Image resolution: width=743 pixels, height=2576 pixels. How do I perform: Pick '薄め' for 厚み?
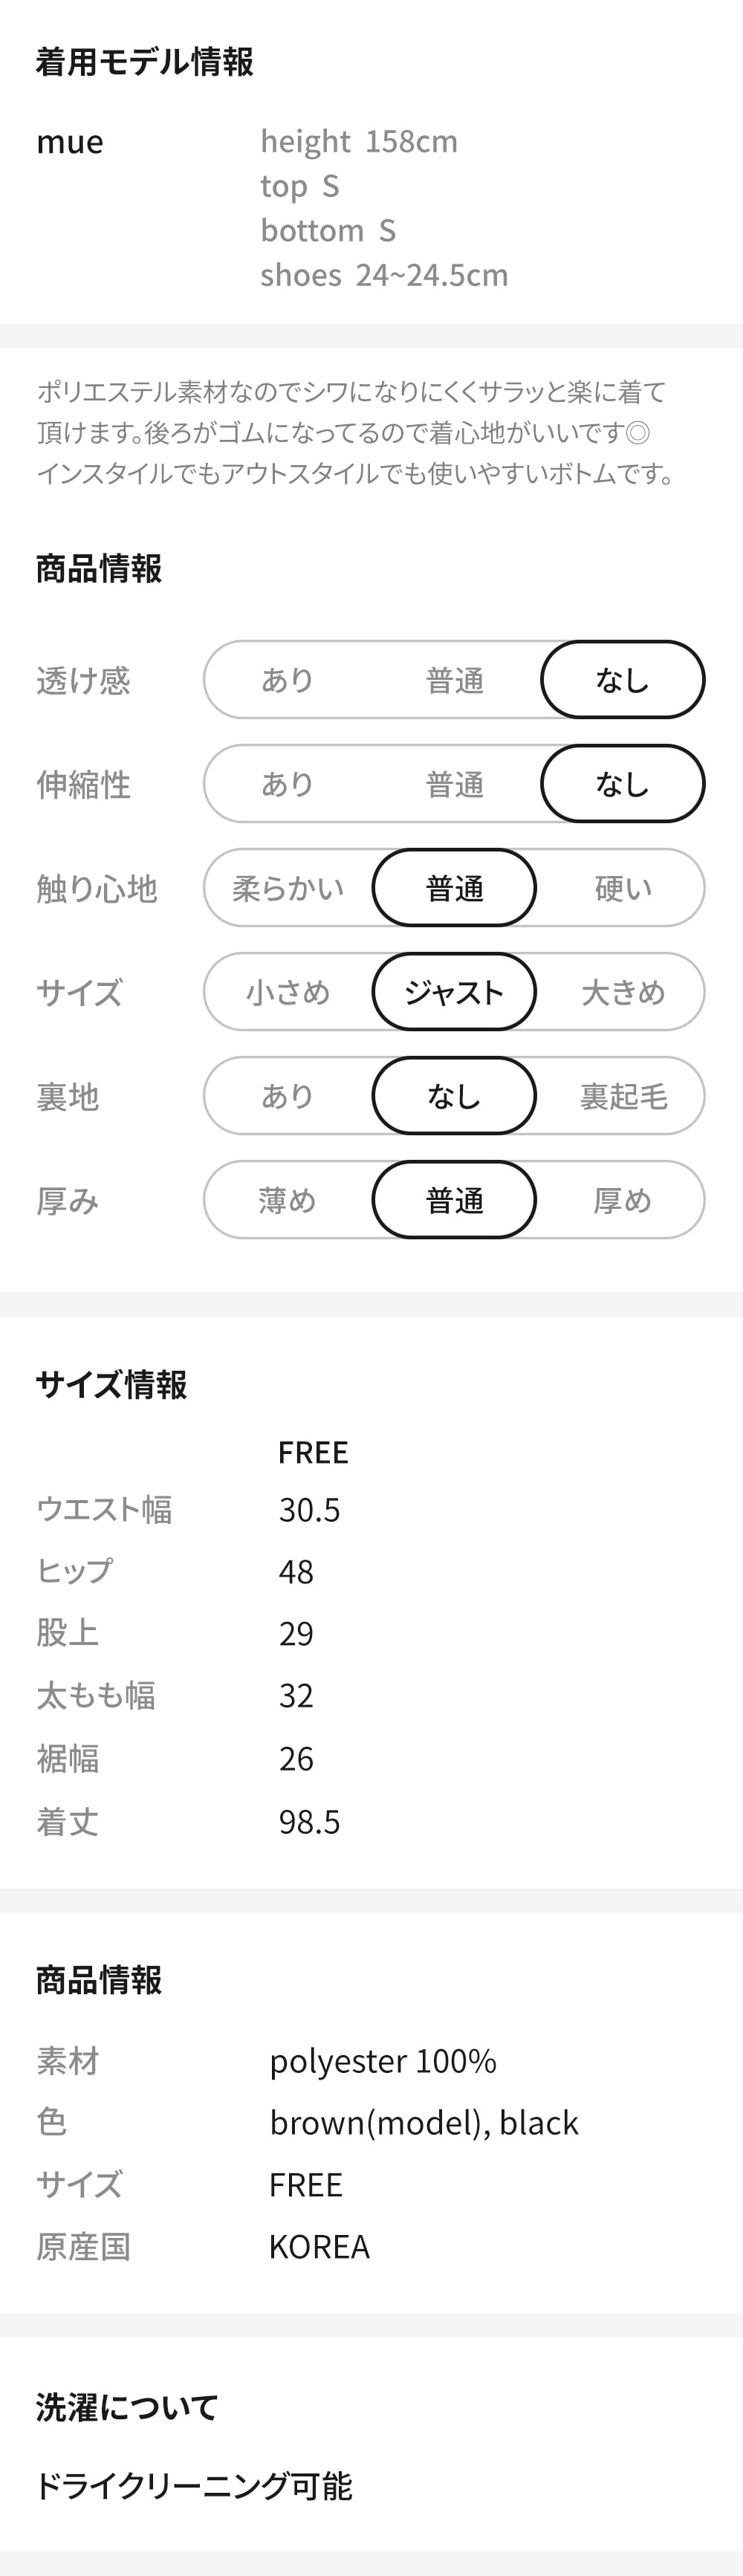[x=288, y=1200]
